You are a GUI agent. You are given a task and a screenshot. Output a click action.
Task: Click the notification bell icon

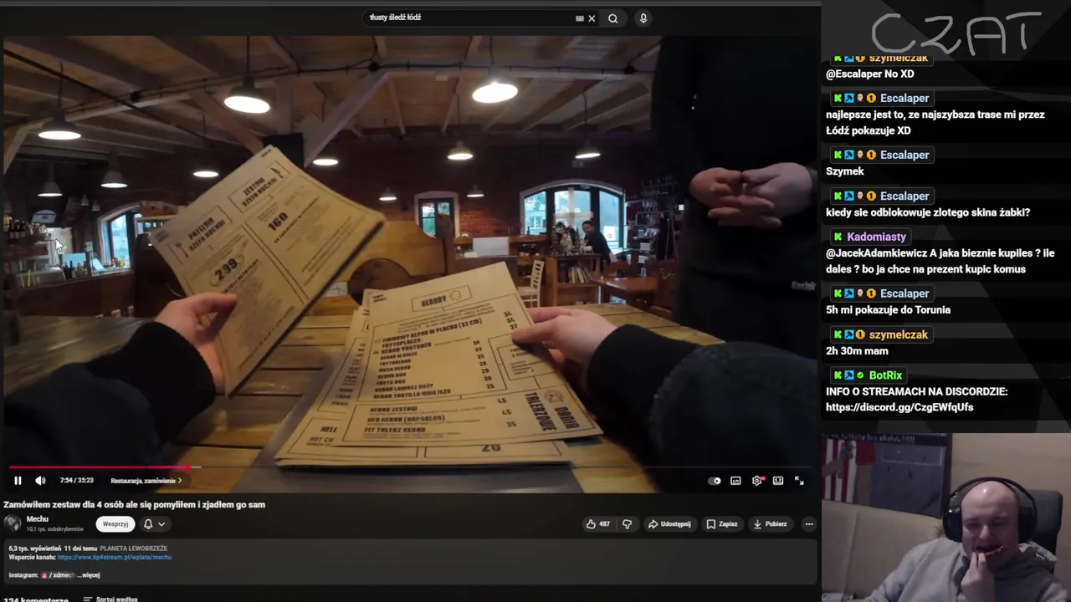point(148,524)
